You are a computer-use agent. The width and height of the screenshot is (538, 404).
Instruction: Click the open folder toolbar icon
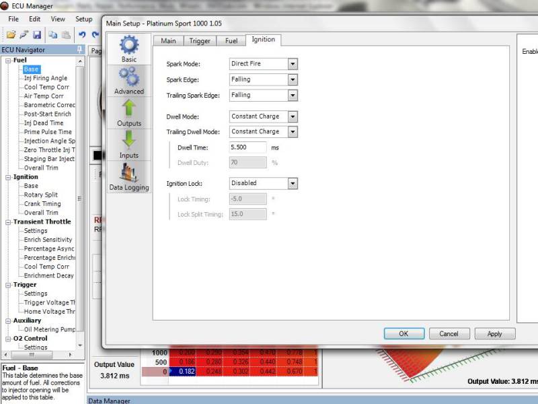(11, 35)
